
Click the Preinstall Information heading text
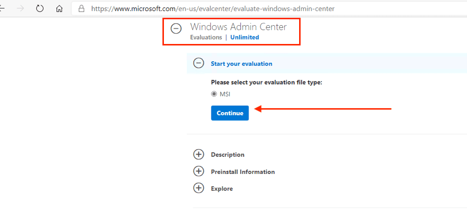243,172
